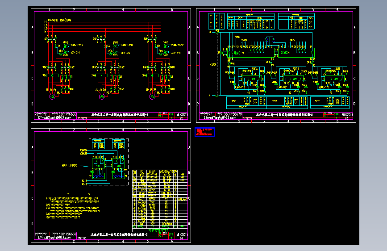Select the magenta 1M motor symbol

(52, 97)
